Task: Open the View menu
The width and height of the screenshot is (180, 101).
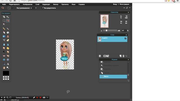Action: [x=65, y=4]
